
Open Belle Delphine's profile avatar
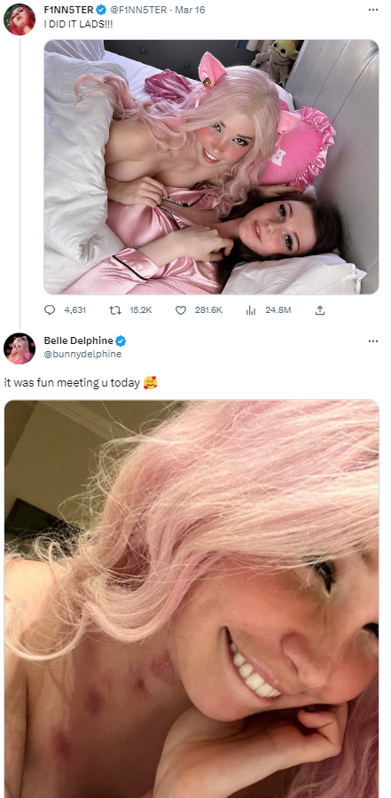[x=20, y=349]
